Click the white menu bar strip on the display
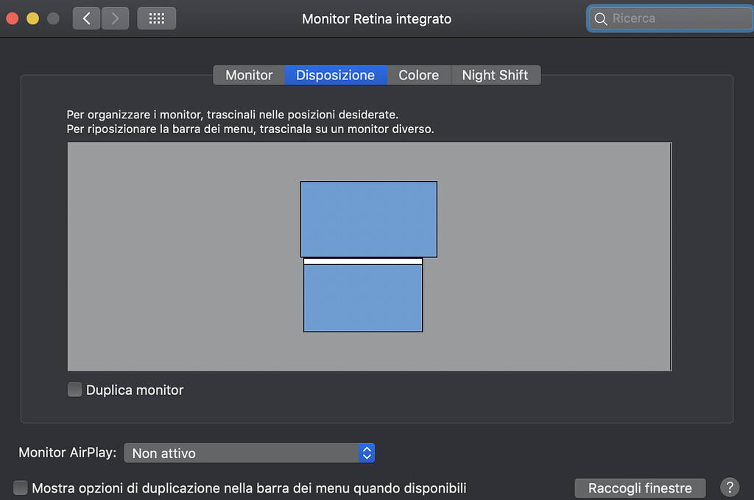754x500 pixels. click(363, 261)
